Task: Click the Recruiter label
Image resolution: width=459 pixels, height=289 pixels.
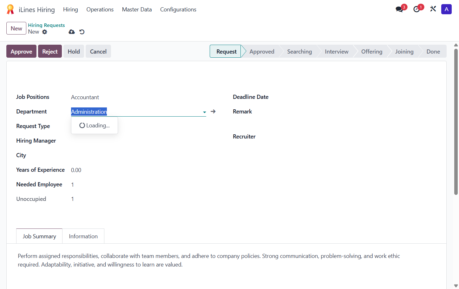Action: [244, 137]
